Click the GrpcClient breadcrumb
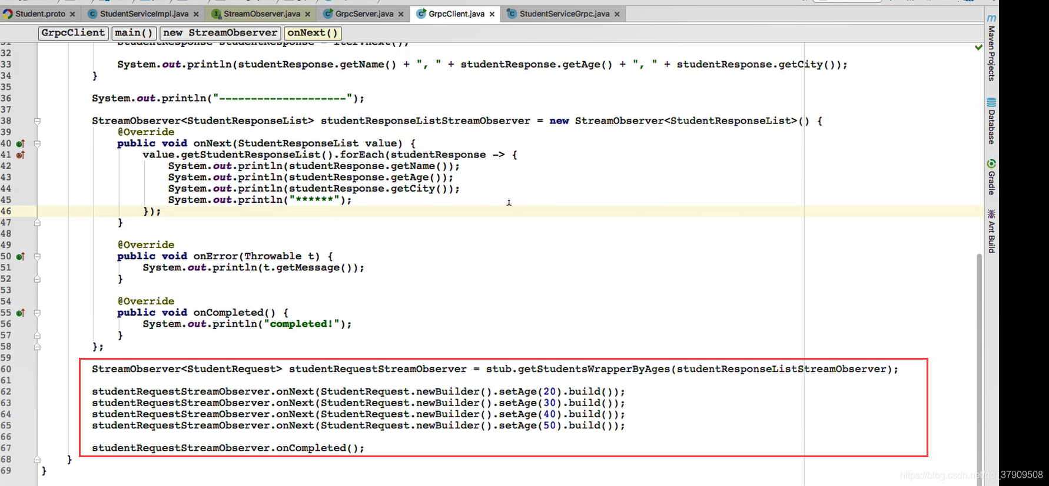The width and height of the screenshot is (1049, 486). [x=74, y=33]
